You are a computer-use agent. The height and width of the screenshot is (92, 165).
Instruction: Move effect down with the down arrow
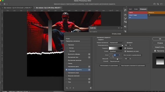tap(73, 88)
